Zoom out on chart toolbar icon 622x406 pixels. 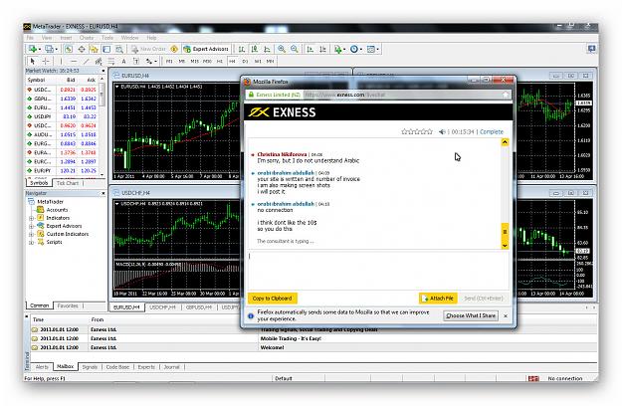tap(294, 49)
